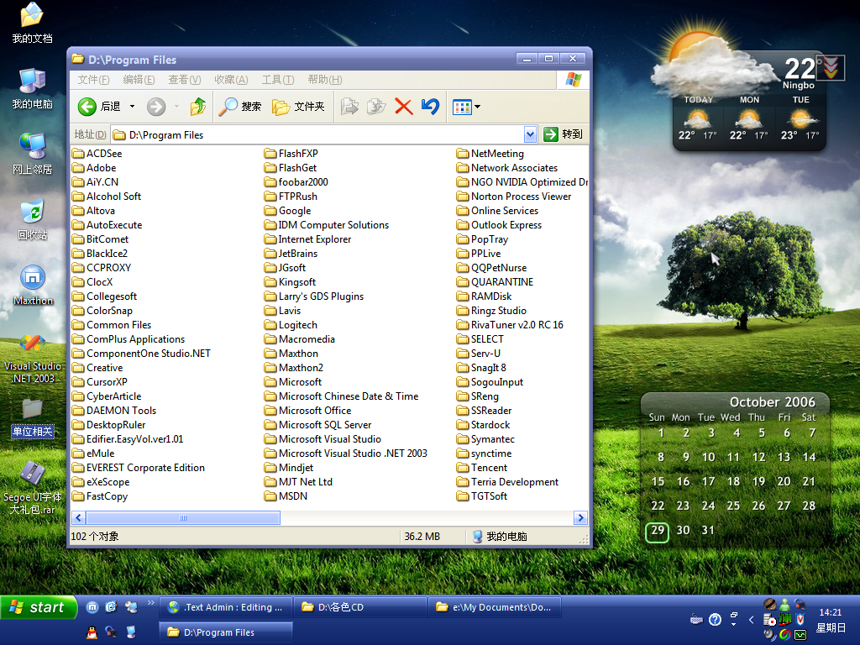Viewport: 860px width, 645px height.
Task: Select the NetMeeting folder
Action: [490, 154]
